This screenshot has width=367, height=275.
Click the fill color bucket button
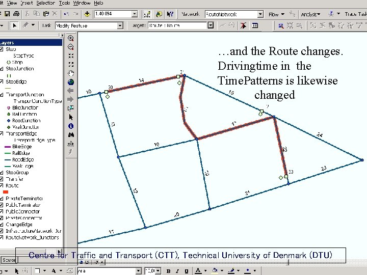coord(215,271)
